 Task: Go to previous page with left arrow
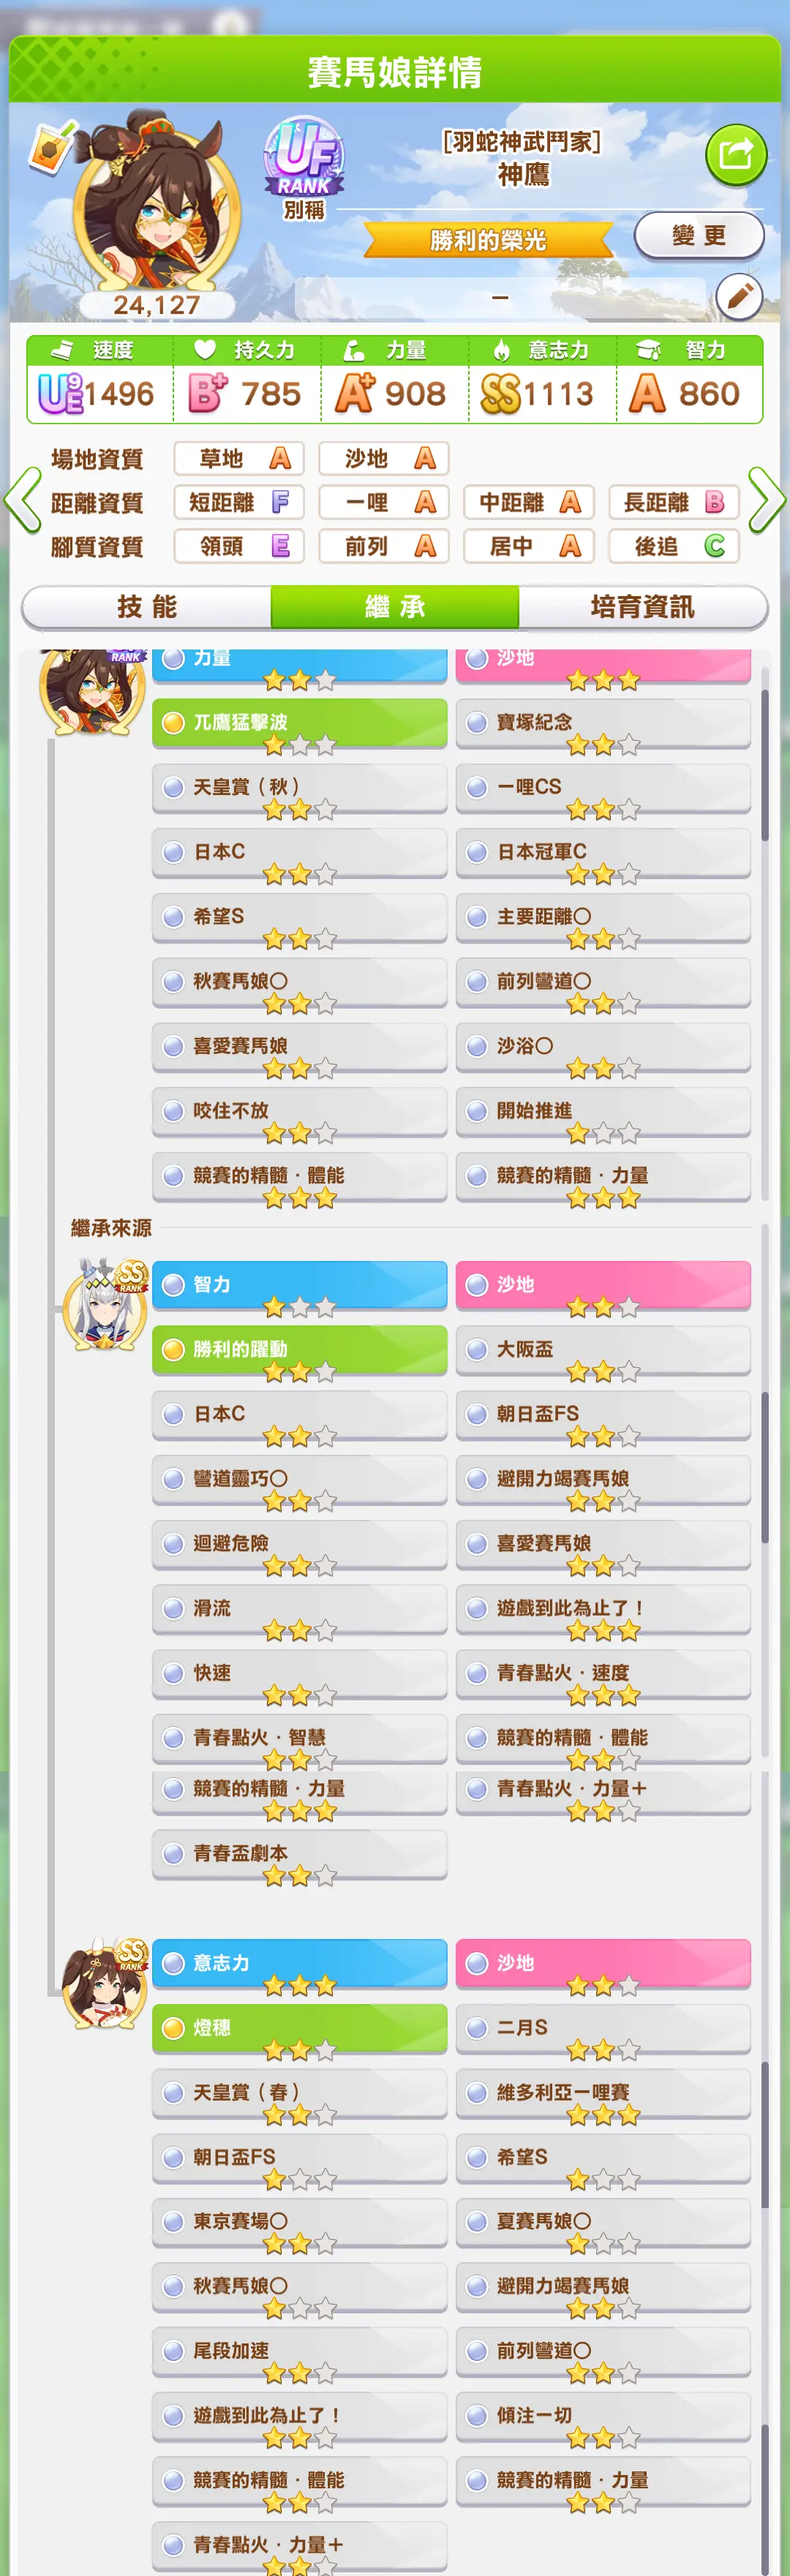click(x=23, y=499)
